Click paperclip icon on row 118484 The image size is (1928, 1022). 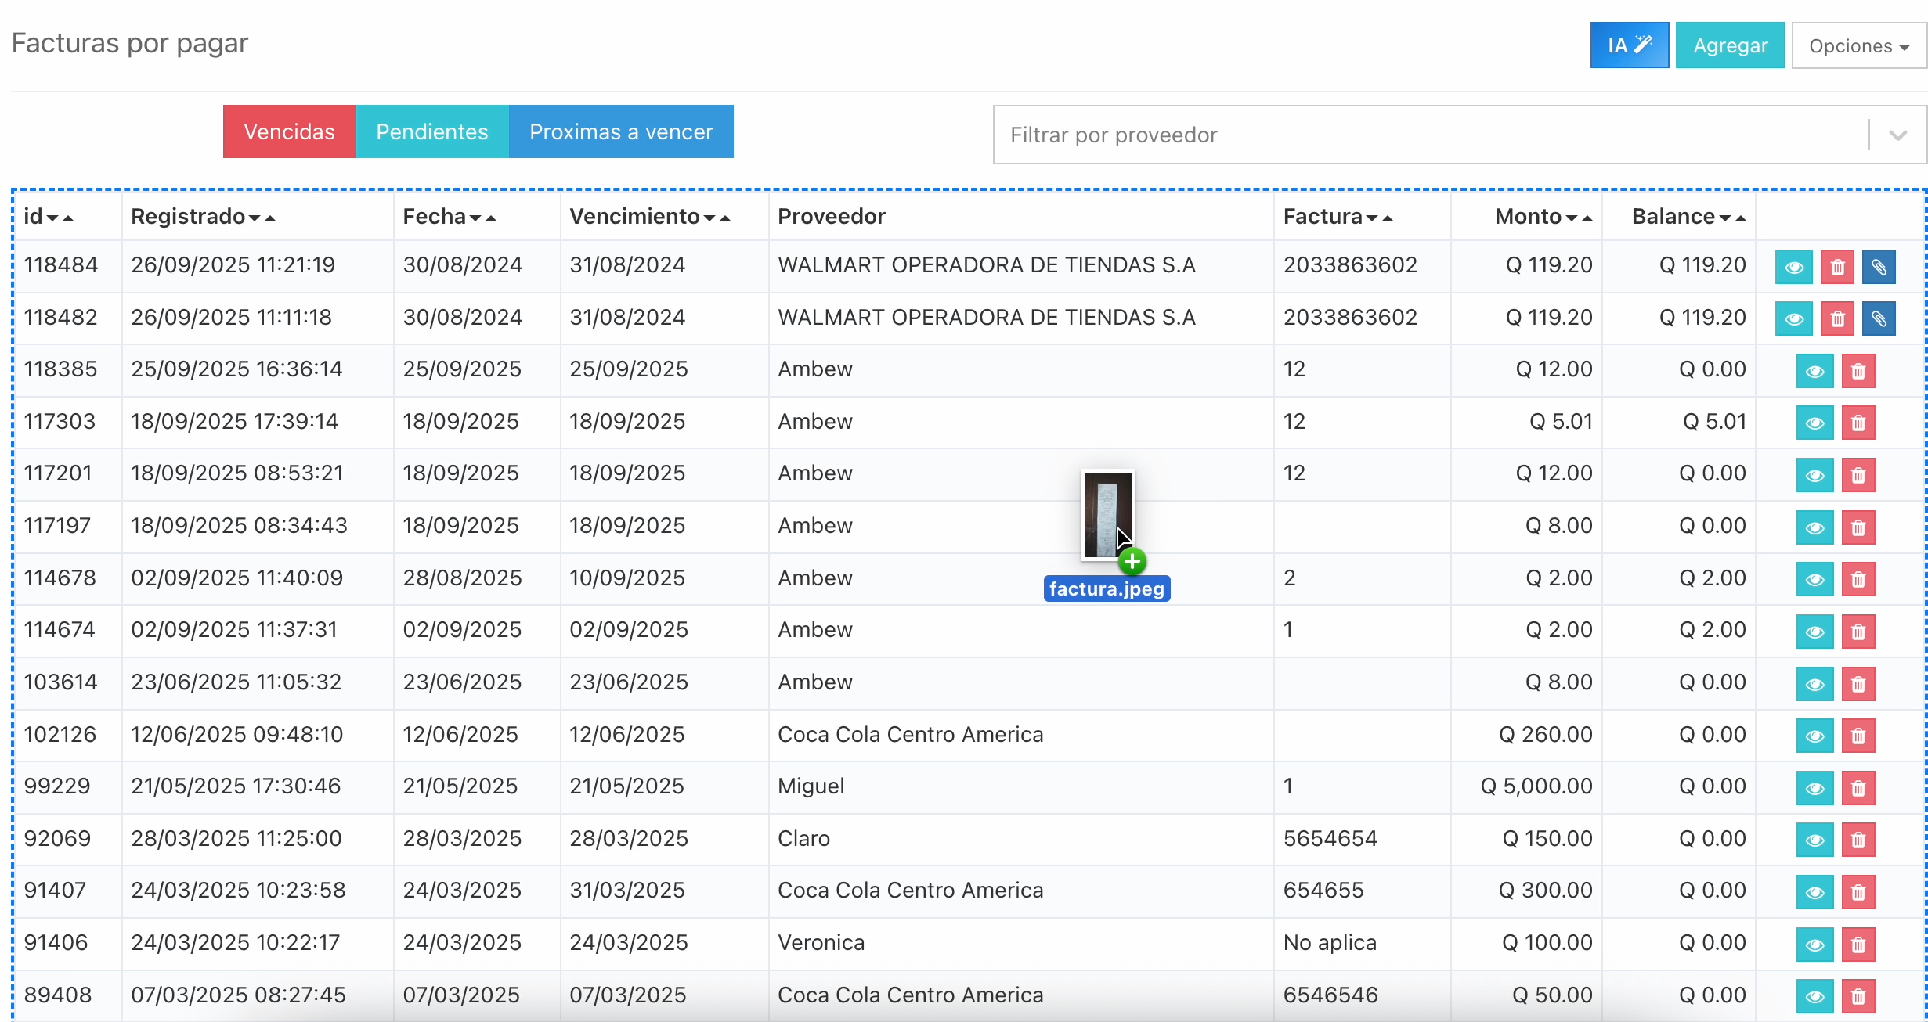click(x=1879, y=268)
